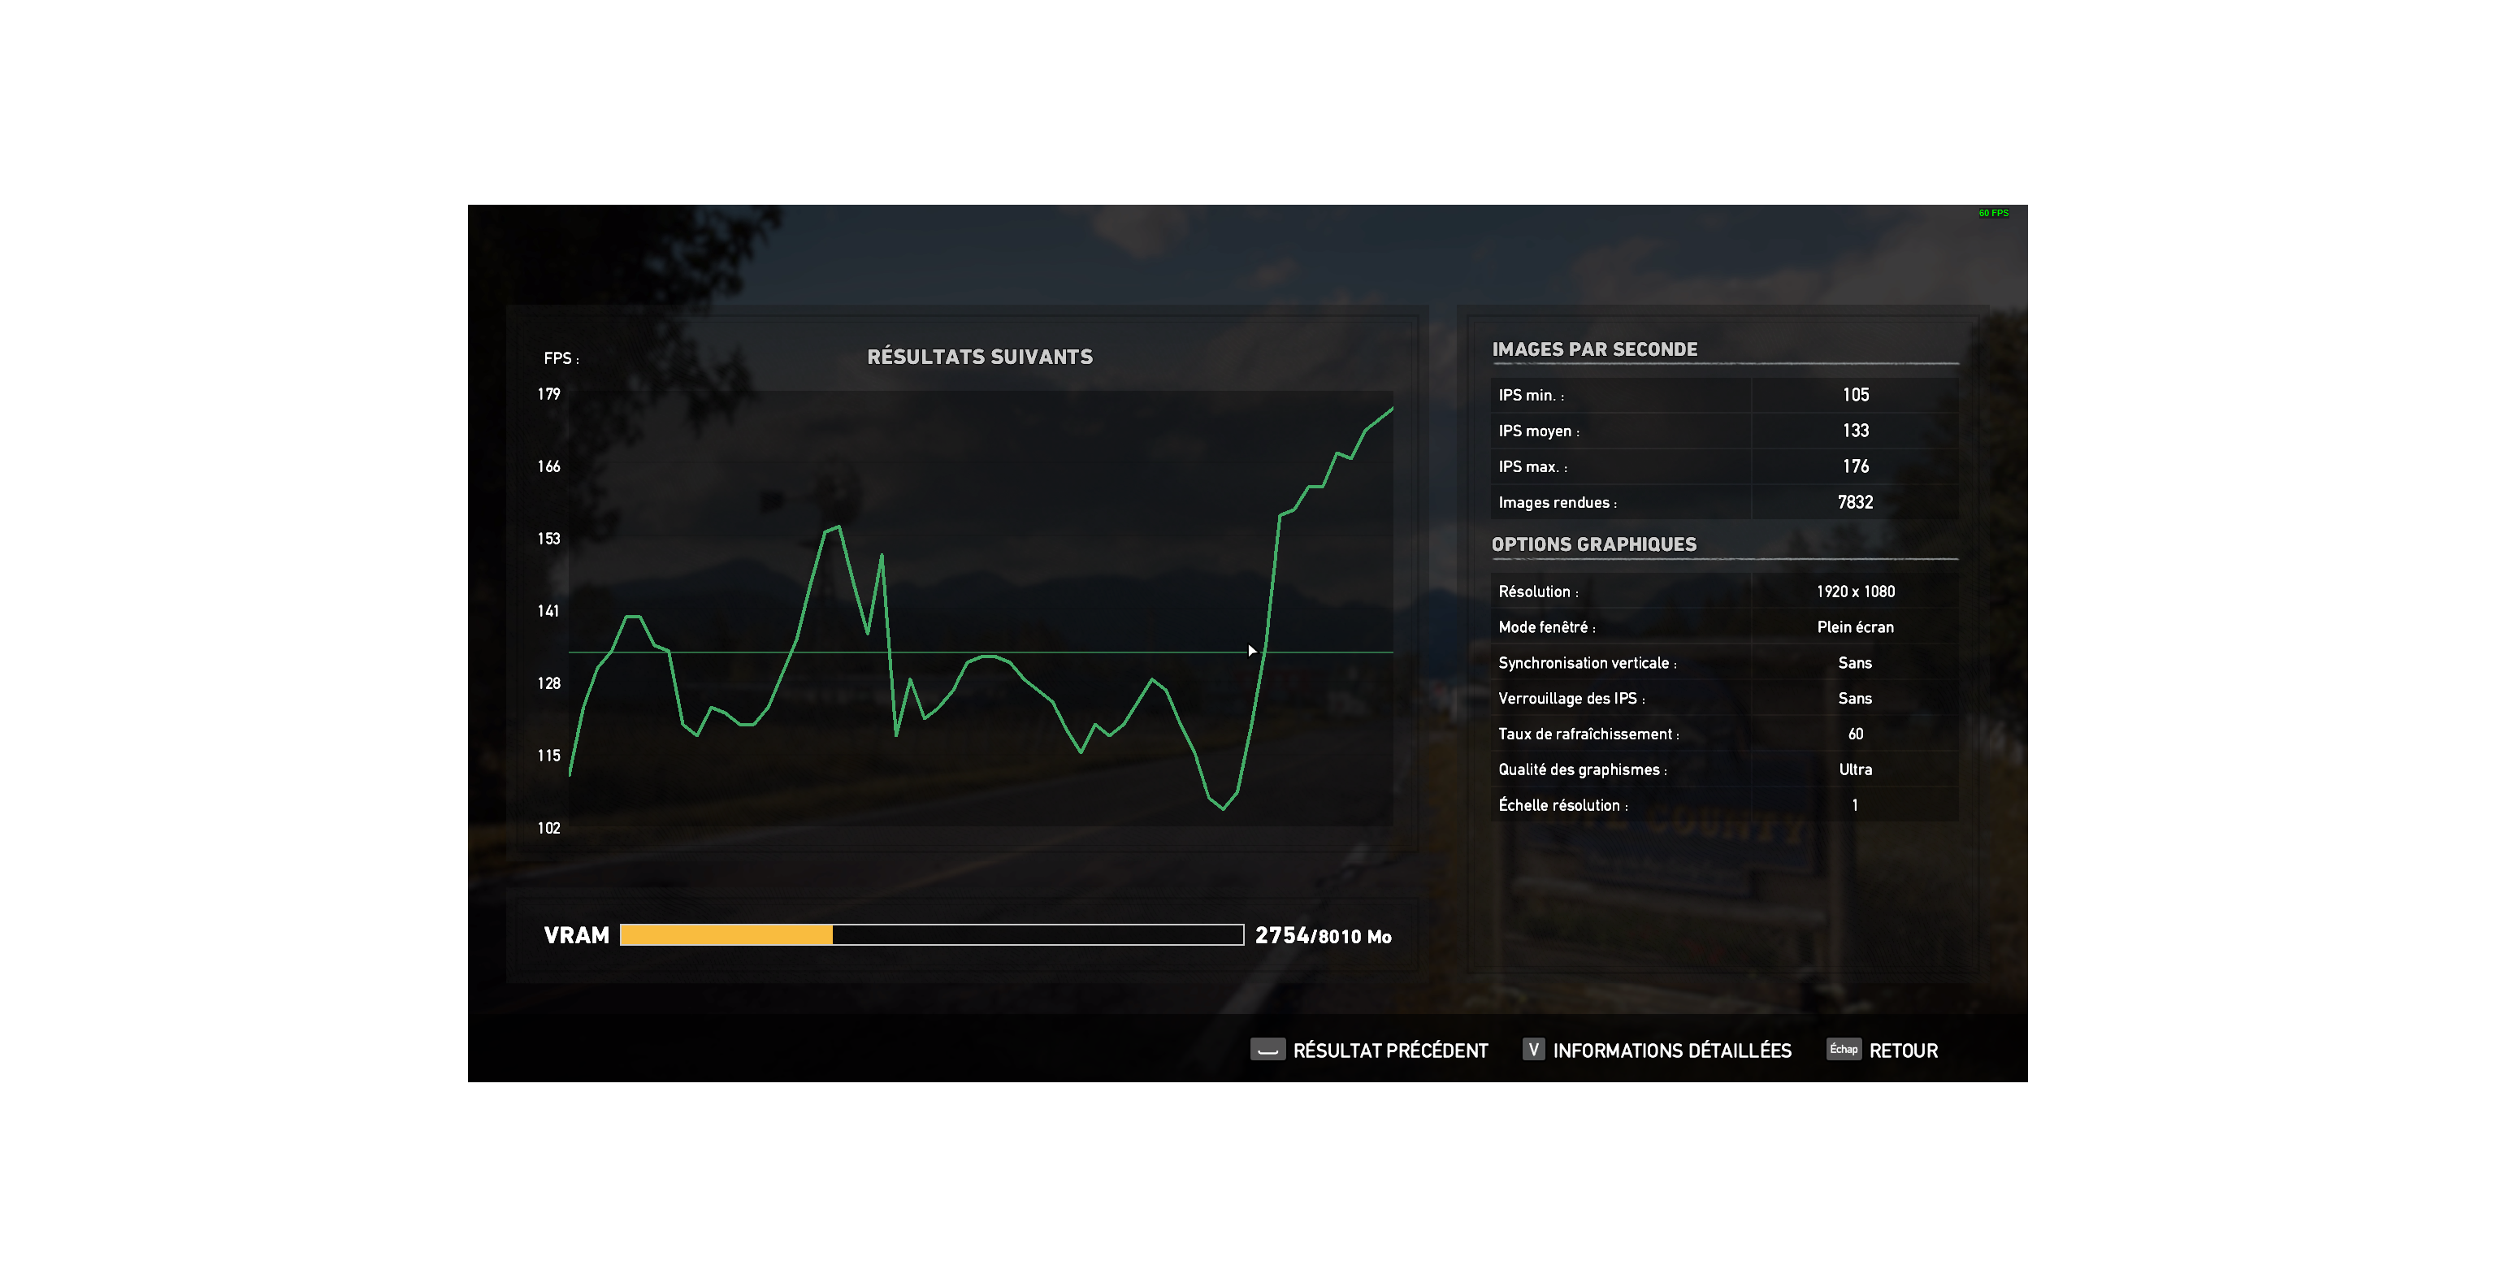
Task: Open RÉSULTAT PRÉCÉDENT
Action: 1389,1051
